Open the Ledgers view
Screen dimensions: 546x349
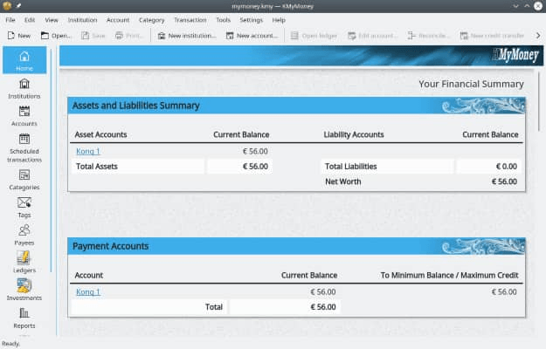click(24, 263)
